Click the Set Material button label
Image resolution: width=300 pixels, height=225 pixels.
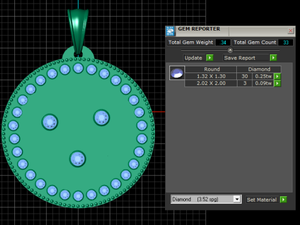pos(262,200)
